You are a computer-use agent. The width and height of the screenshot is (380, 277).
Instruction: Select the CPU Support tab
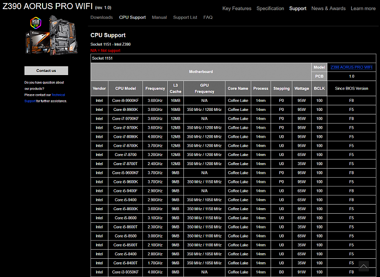click(132, 18)
